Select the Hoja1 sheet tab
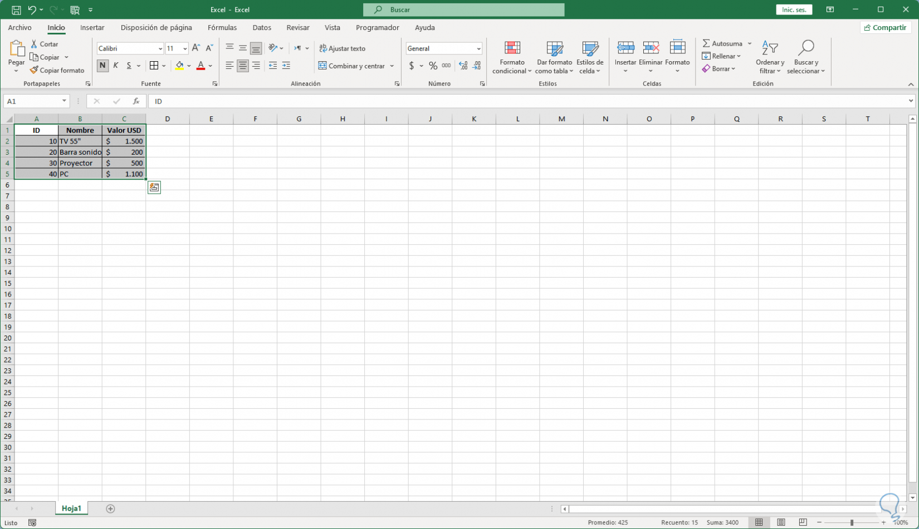Screen dimensions: 919x529 (72, 508)
